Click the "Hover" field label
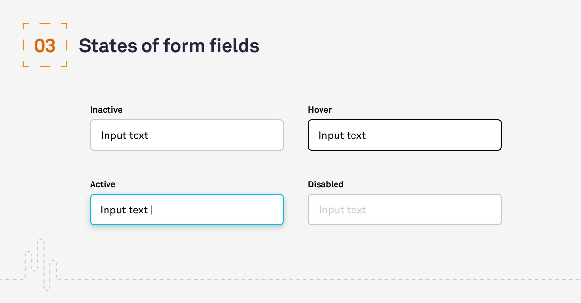581x303 pixels. pyautogui.click(x=320, y=110)
